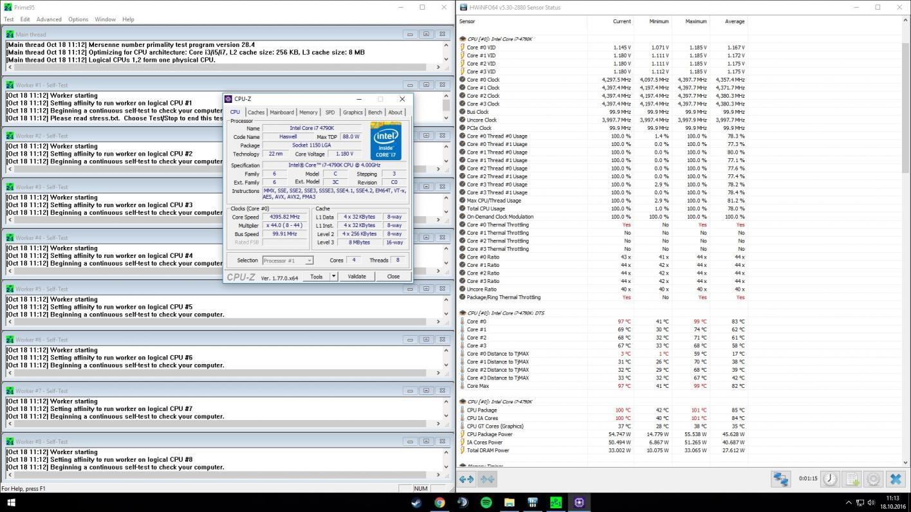Open the Tools dropdown arrow in CPU-Z
Image resolution: width=911 pixels, height=512 pixels.
pos(333,277)
